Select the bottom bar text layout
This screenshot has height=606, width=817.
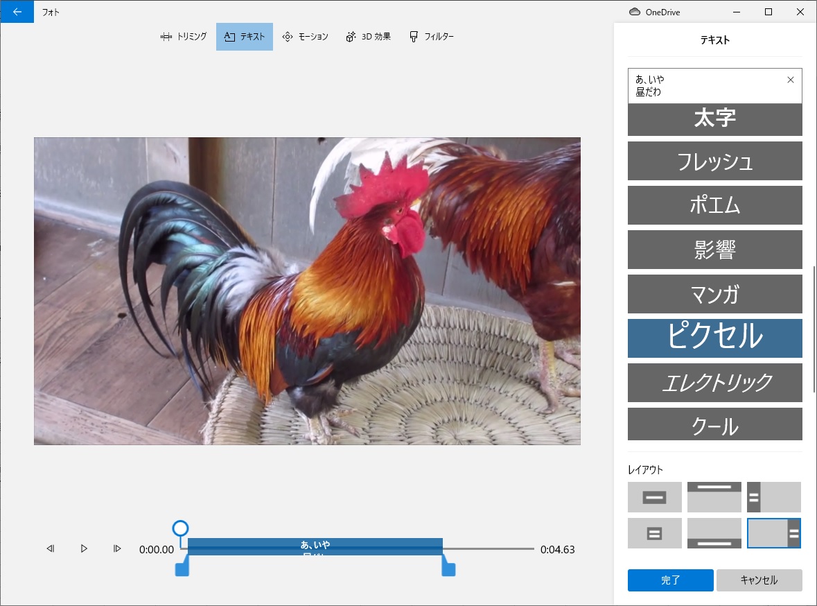[x=714, y=533]
